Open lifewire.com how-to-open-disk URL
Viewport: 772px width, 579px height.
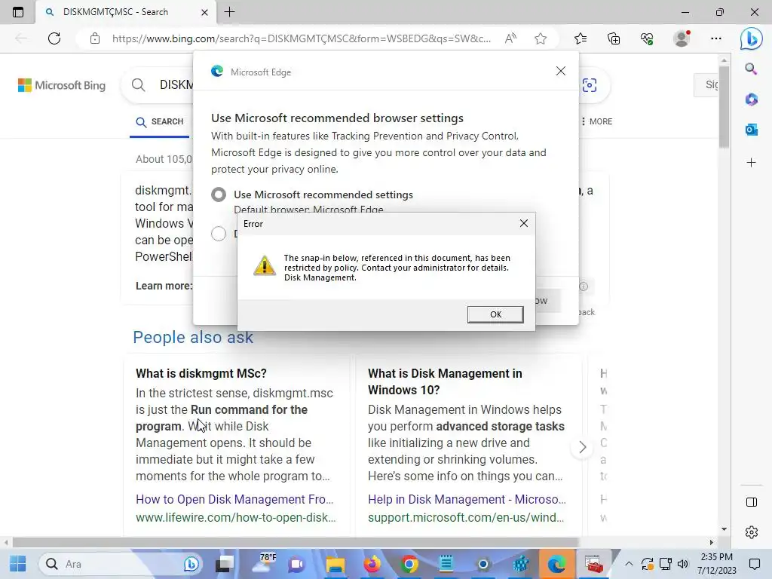[x=235, y=517]
